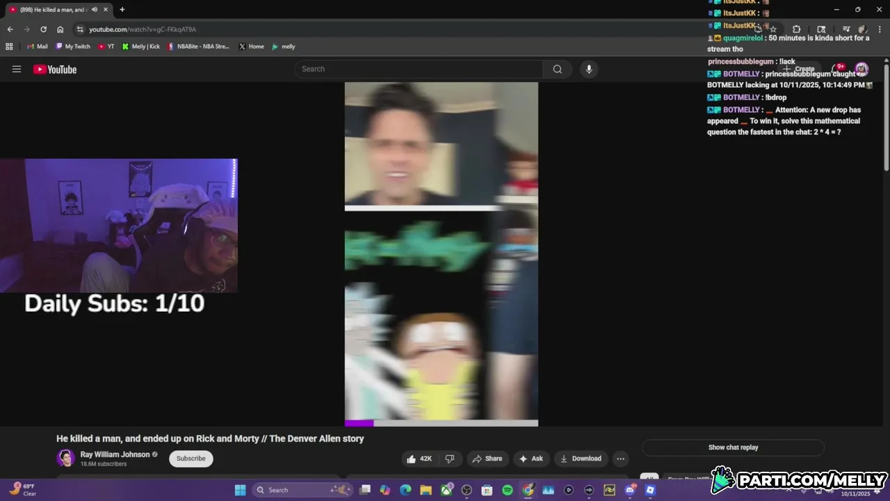890x501 pixels.
Task: Click the YouTube Create button
Action: pyautogui.click(x=799, y=69)
